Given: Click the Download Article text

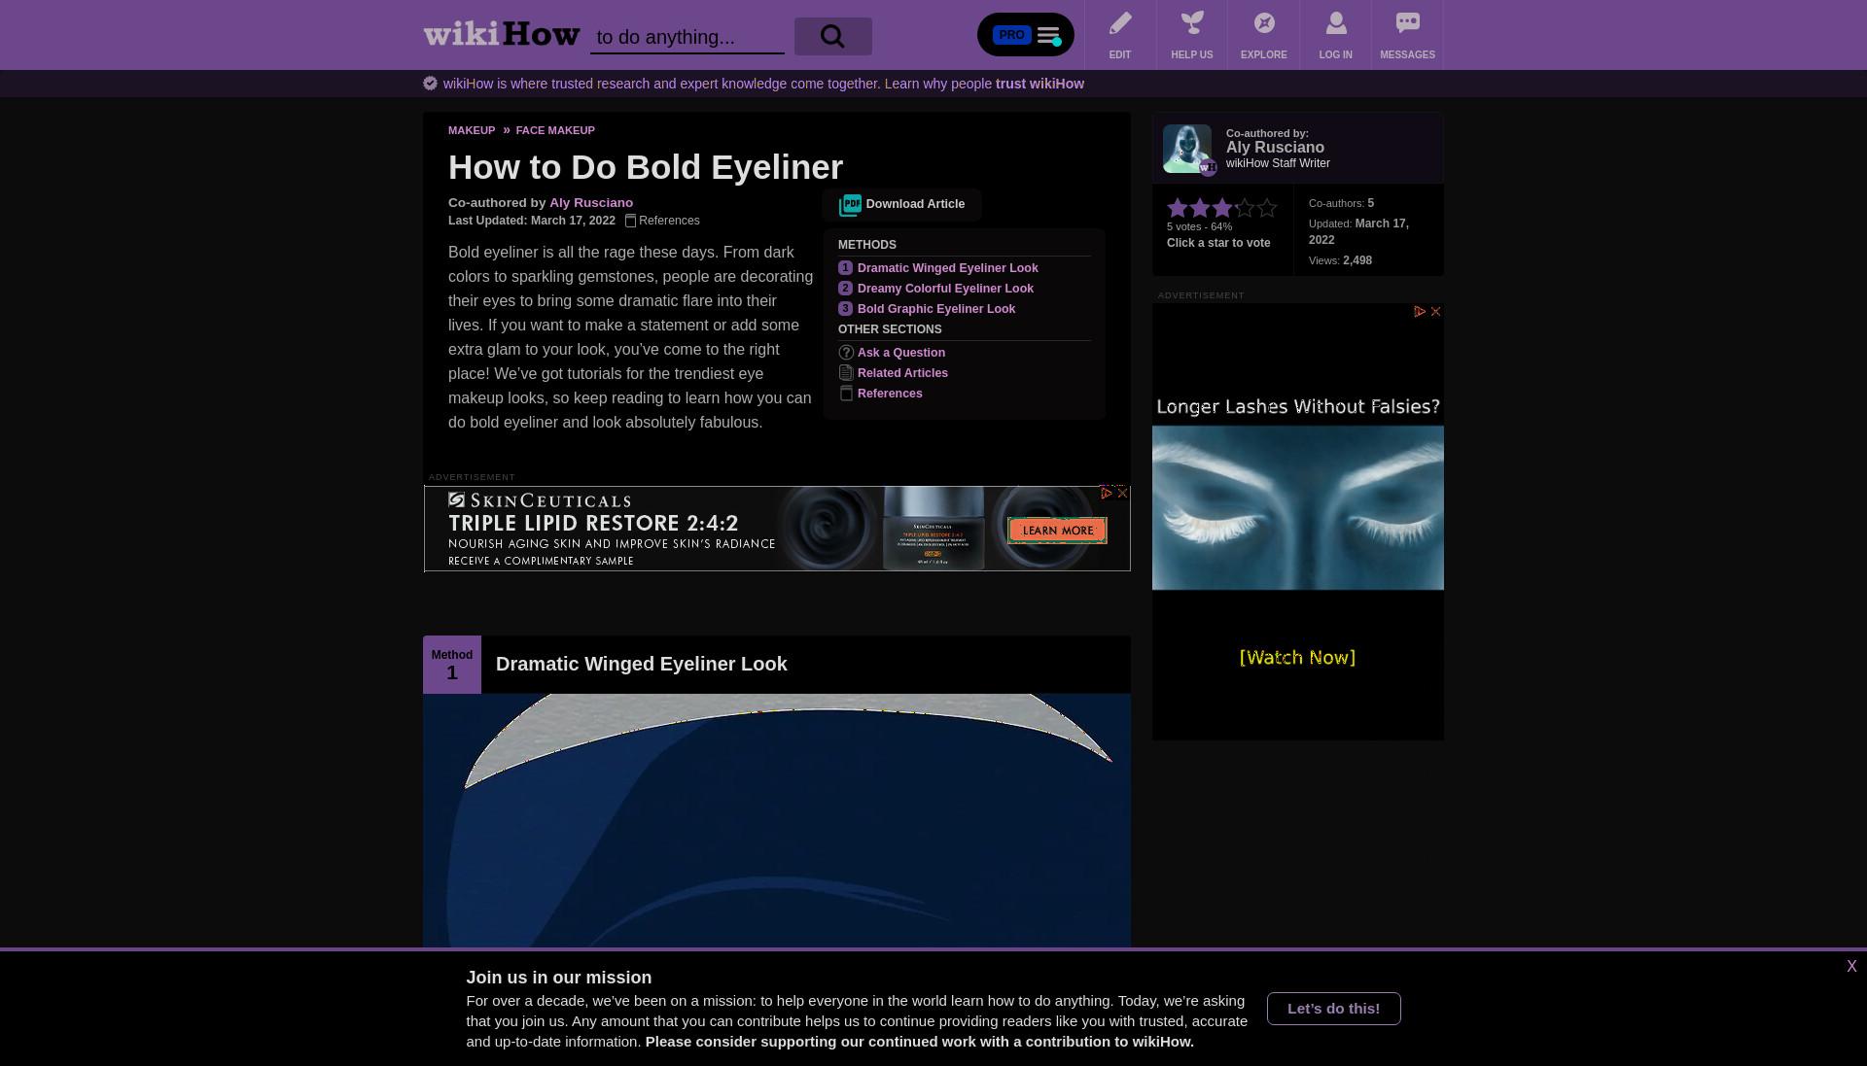Looking at the screenshot, I should (915, 204).
